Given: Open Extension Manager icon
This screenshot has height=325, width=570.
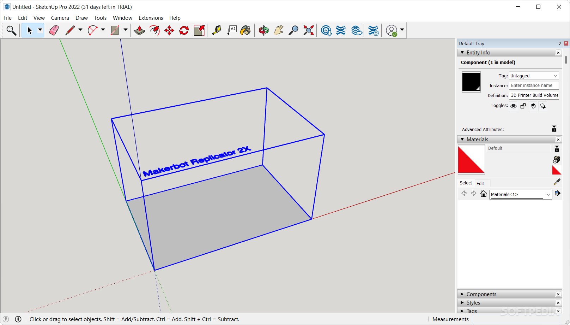Looking at the screenshot, I should 373,31.
